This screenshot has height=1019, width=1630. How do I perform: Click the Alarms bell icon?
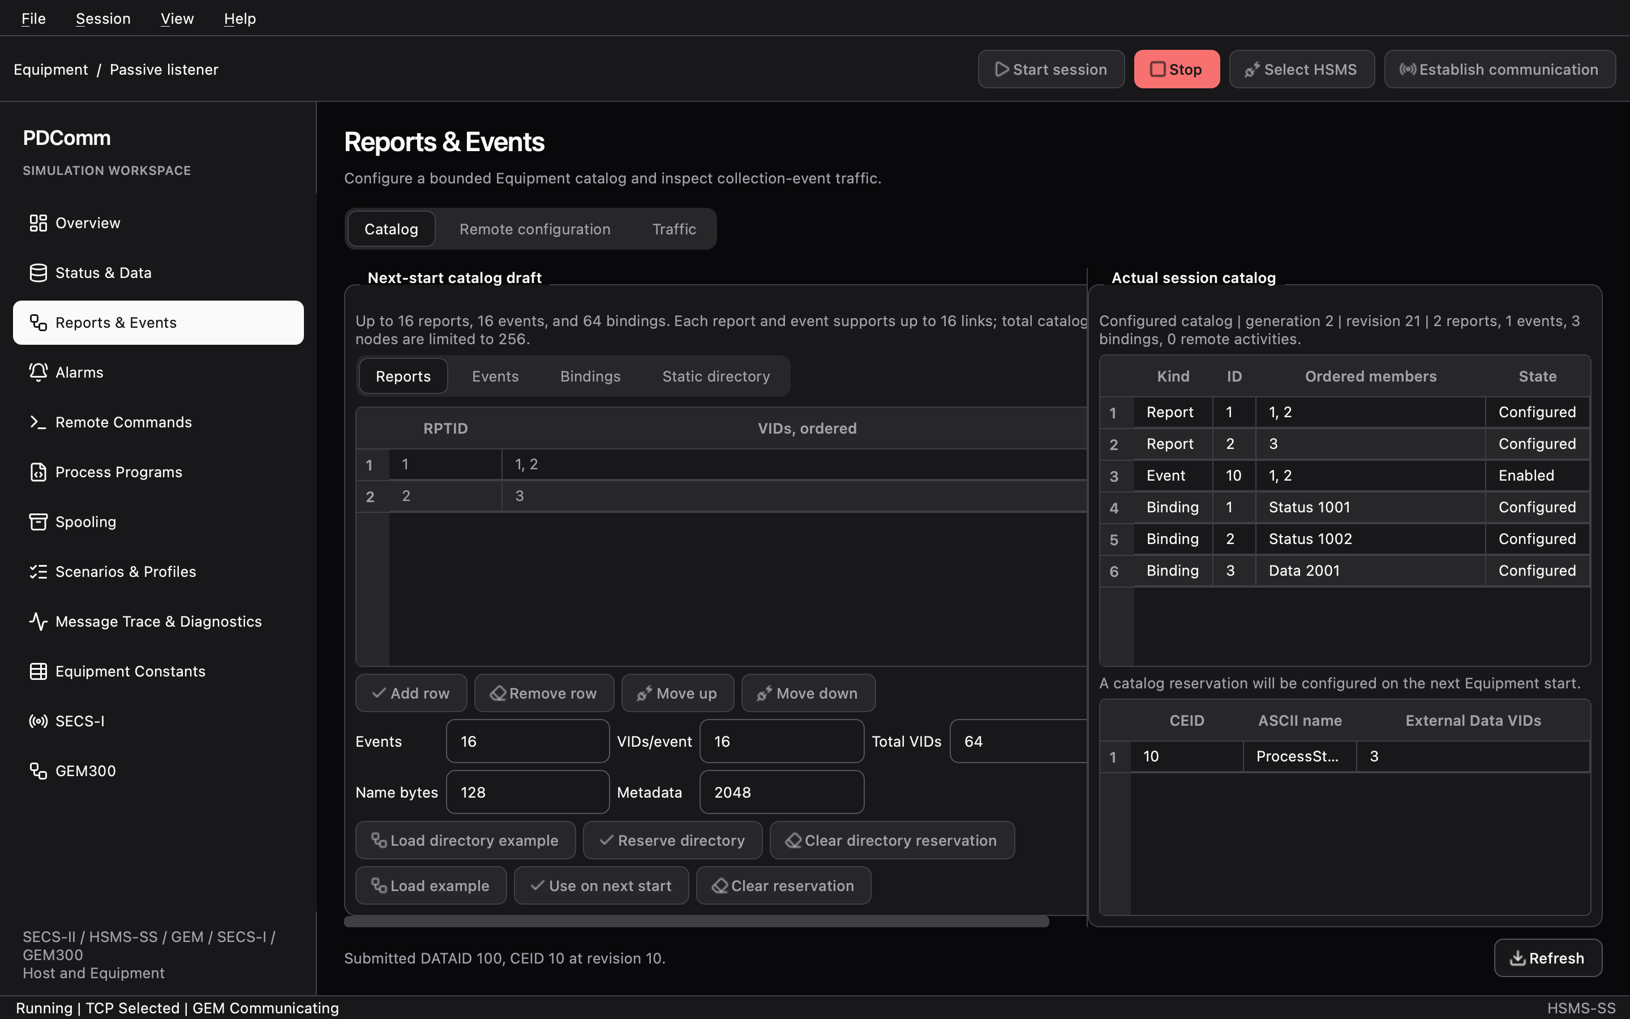tap(38, 373)
